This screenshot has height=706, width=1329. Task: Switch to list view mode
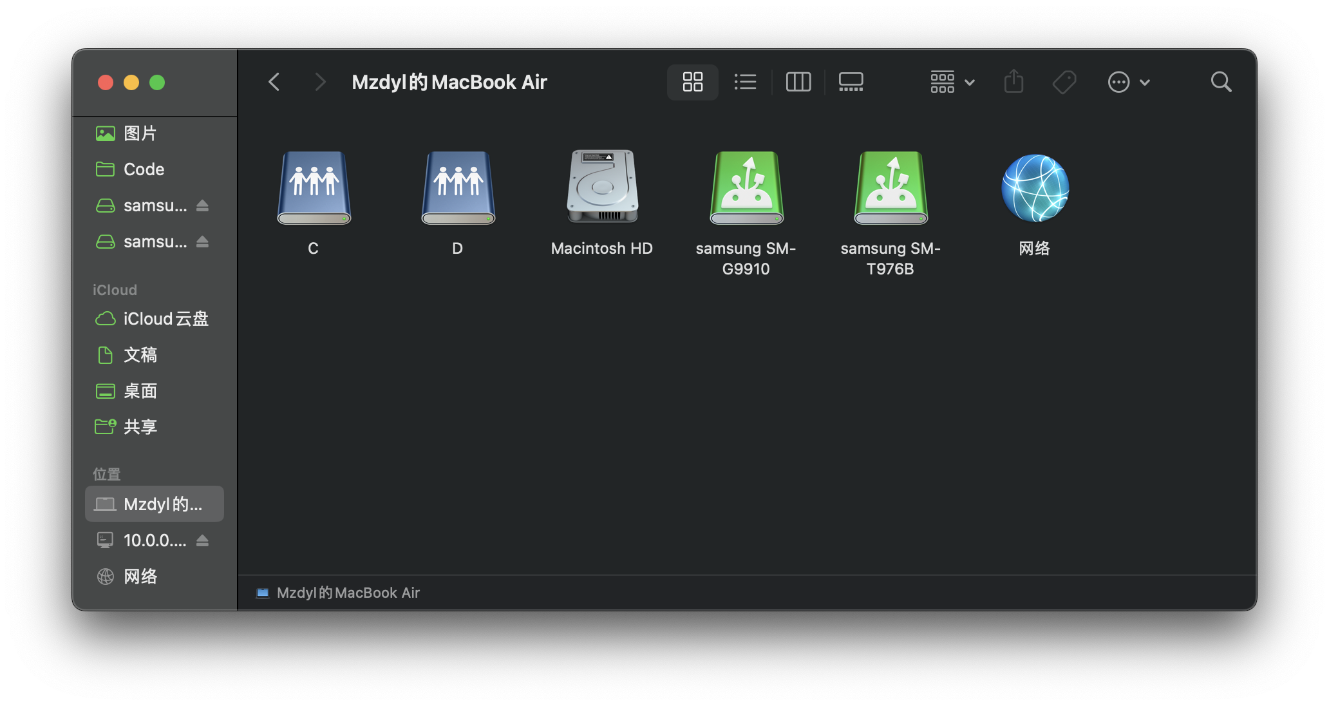[745, 82]
